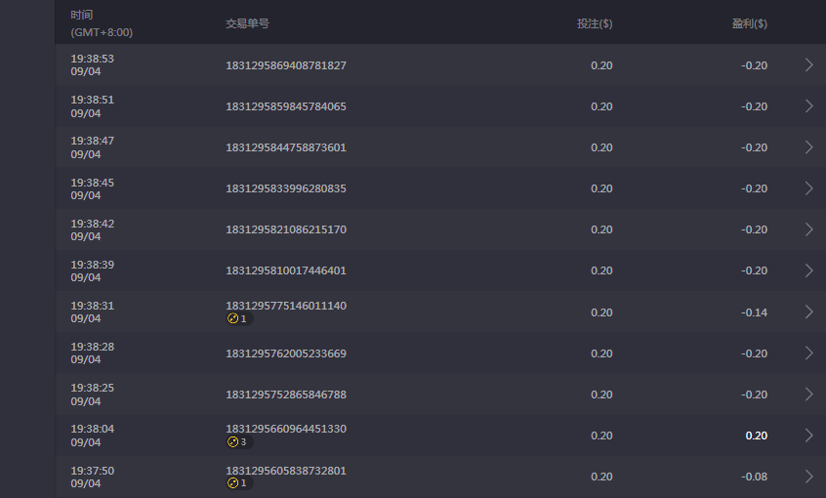Click the badge icon under order 1831295605838732801
826x498 pixels.
233,483
